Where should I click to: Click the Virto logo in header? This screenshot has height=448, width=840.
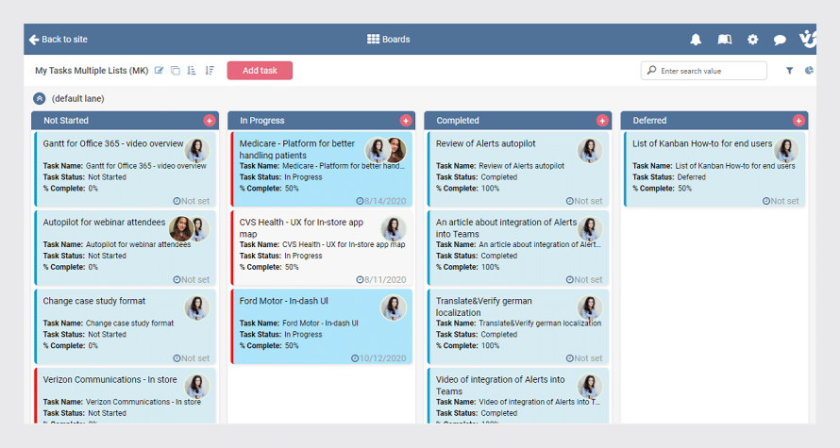[807, 39]
